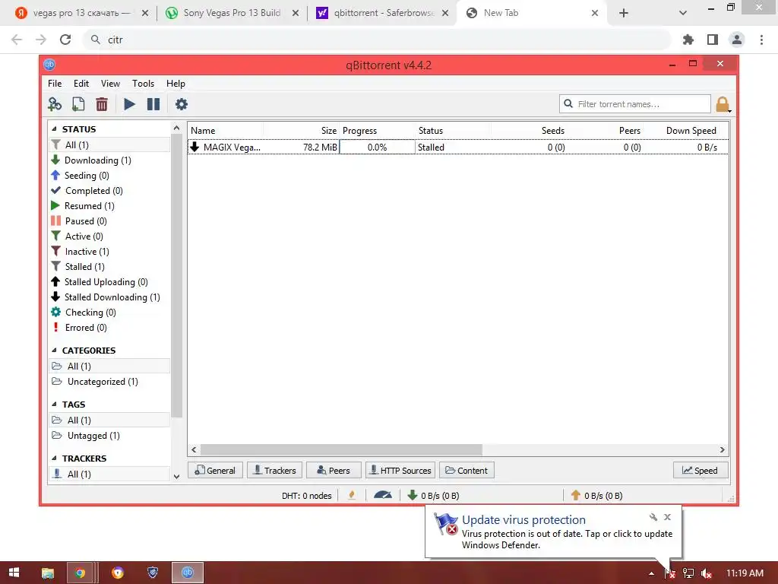Screen dimensions: 778x584
Task: Sort torrents by the Name column header
Action: [225, 131]
